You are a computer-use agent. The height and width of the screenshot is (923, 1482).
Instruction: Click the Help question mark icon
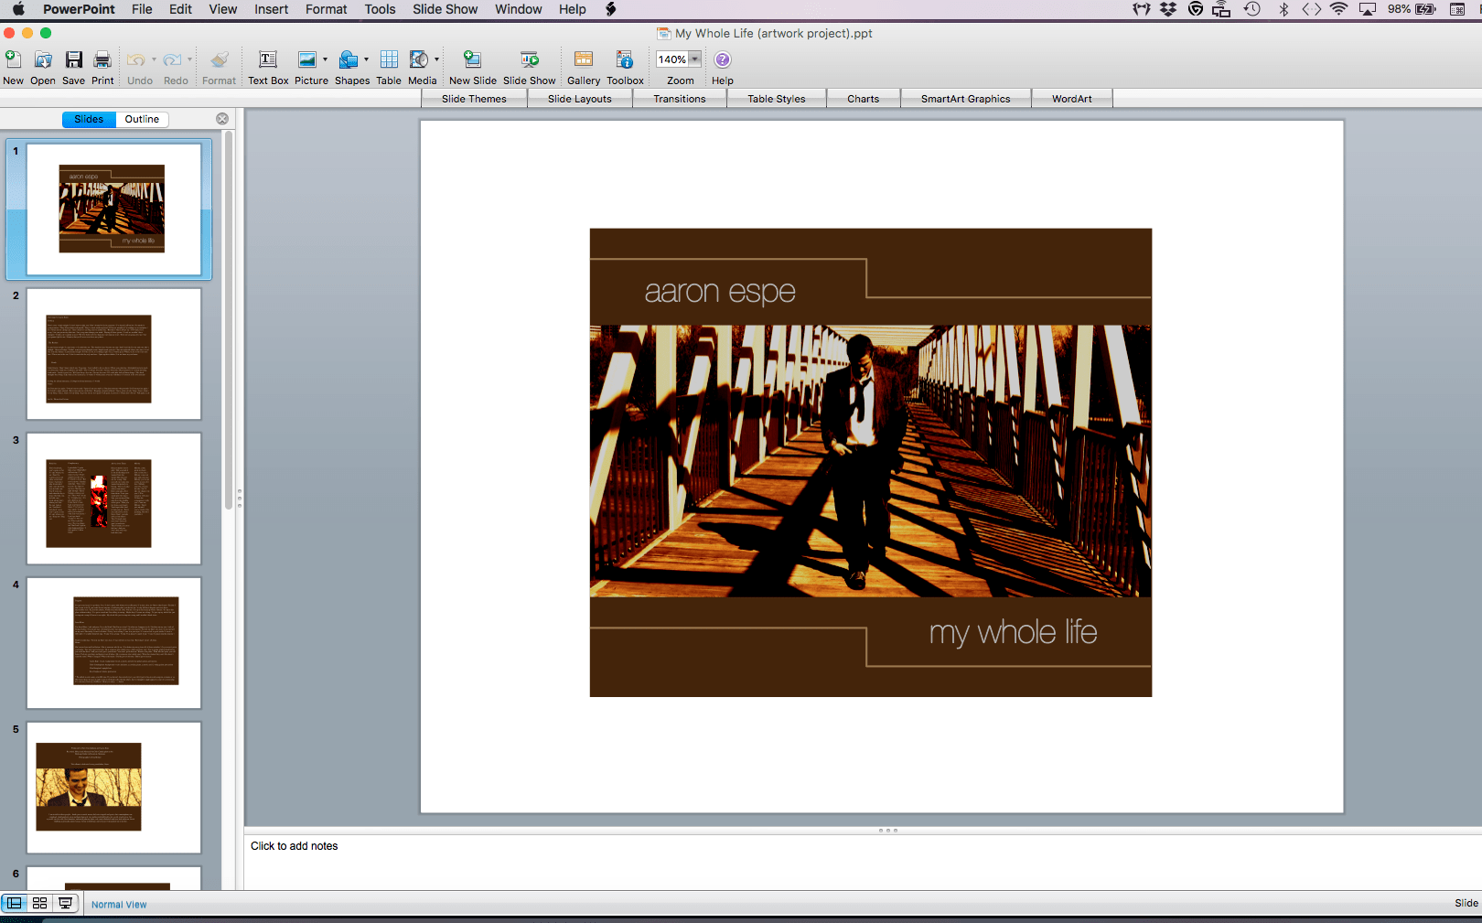(x=723, y=59)
